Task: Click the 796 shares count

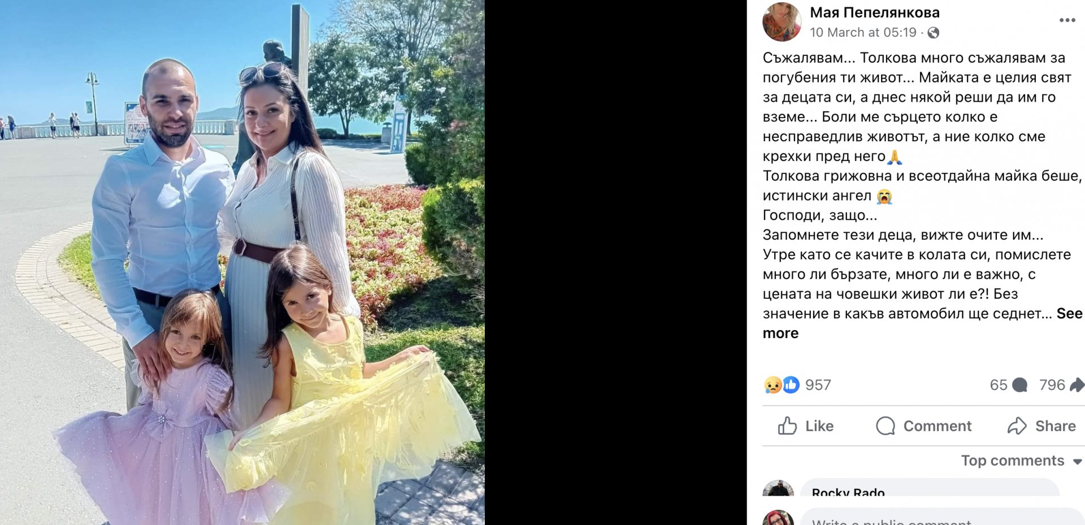Action: (1052, 385)
